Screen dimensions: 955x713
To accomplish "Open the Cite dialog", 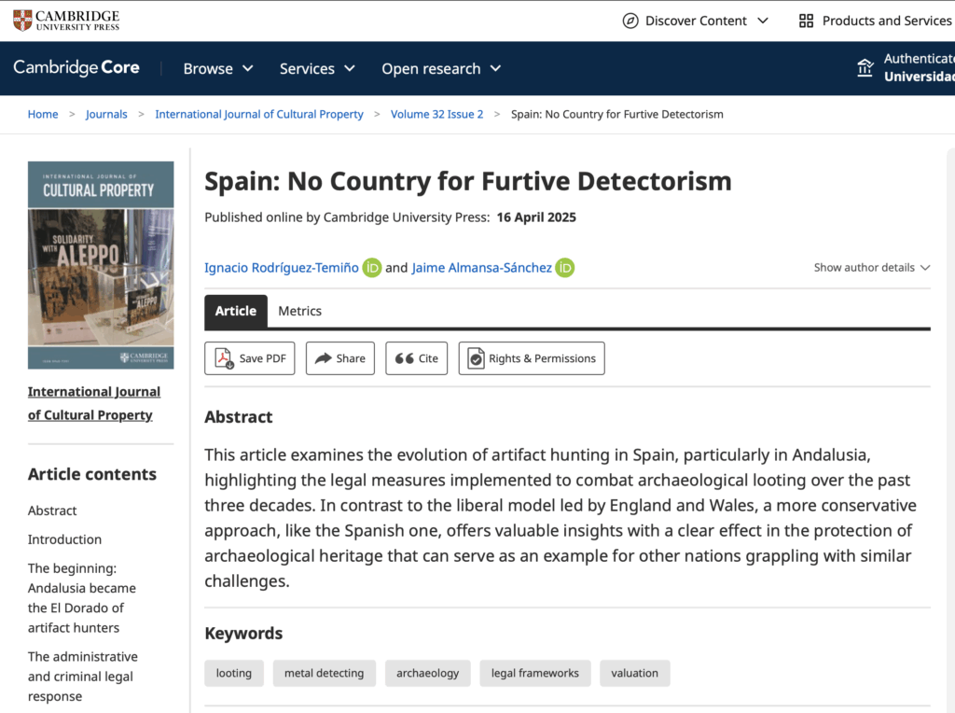I will 416,358.
